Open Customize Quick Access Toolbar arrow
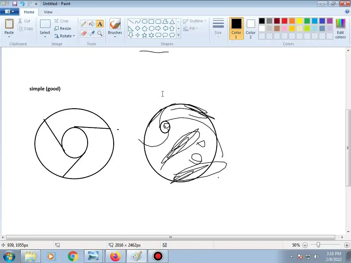This screenshot has height=263, width=351. point(36,4)
